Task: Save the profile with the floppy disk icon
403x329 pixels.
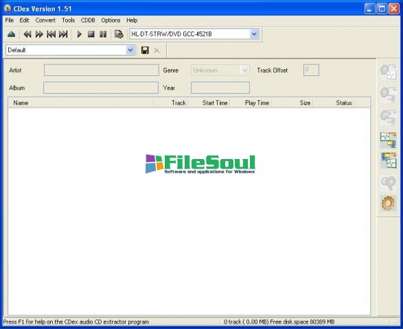Action: tap(145, 50)
